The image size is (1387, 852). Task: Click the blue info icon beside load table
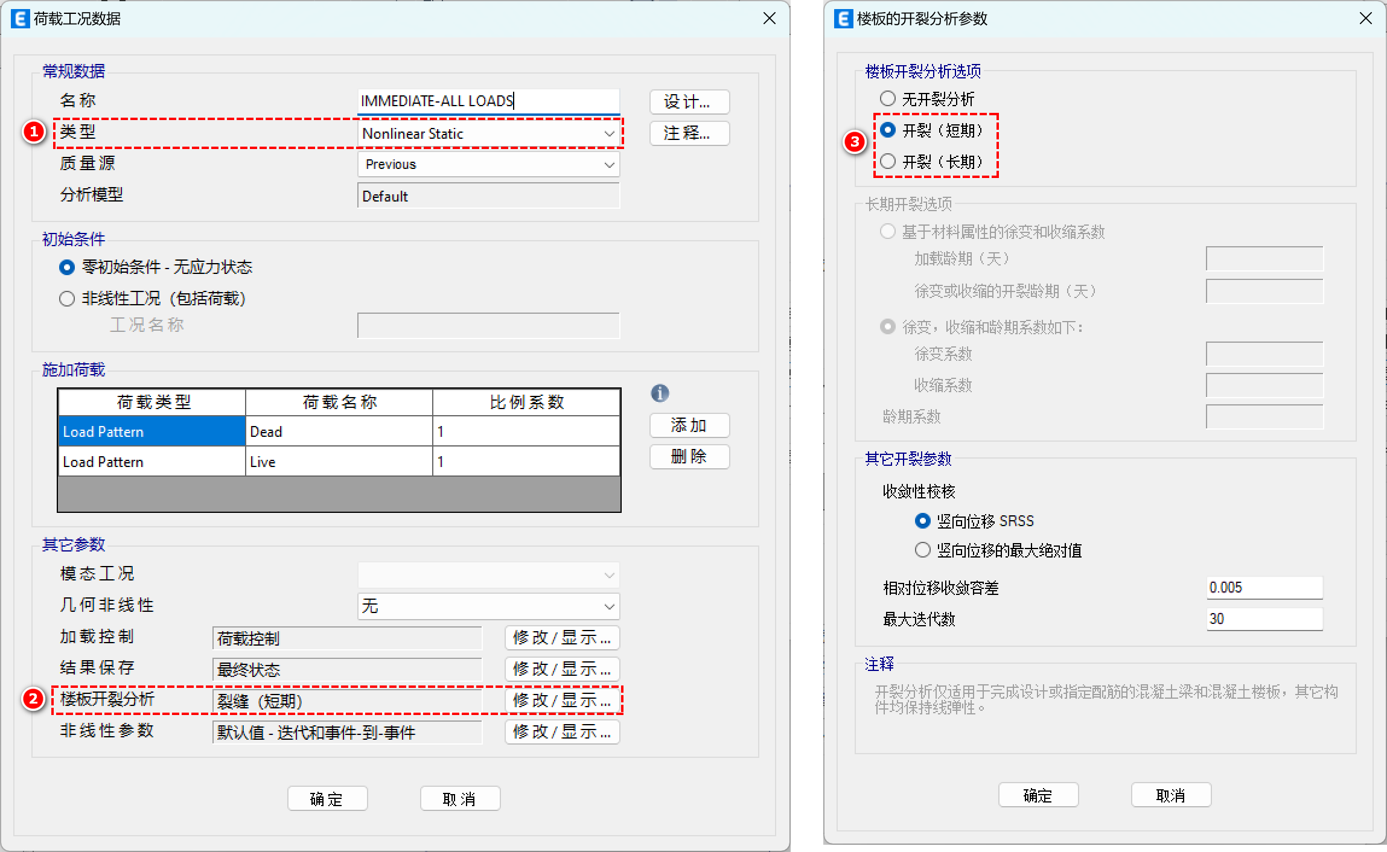click(660, 393)
